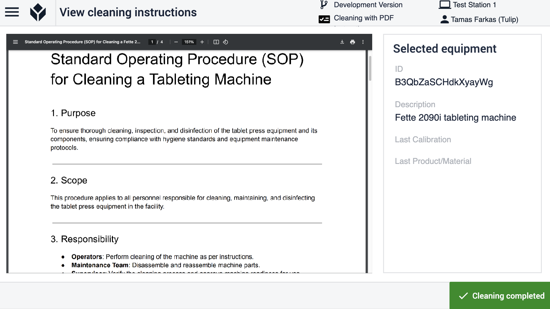Click the 3. Responsibility heading in PDF

click(85, 239)
